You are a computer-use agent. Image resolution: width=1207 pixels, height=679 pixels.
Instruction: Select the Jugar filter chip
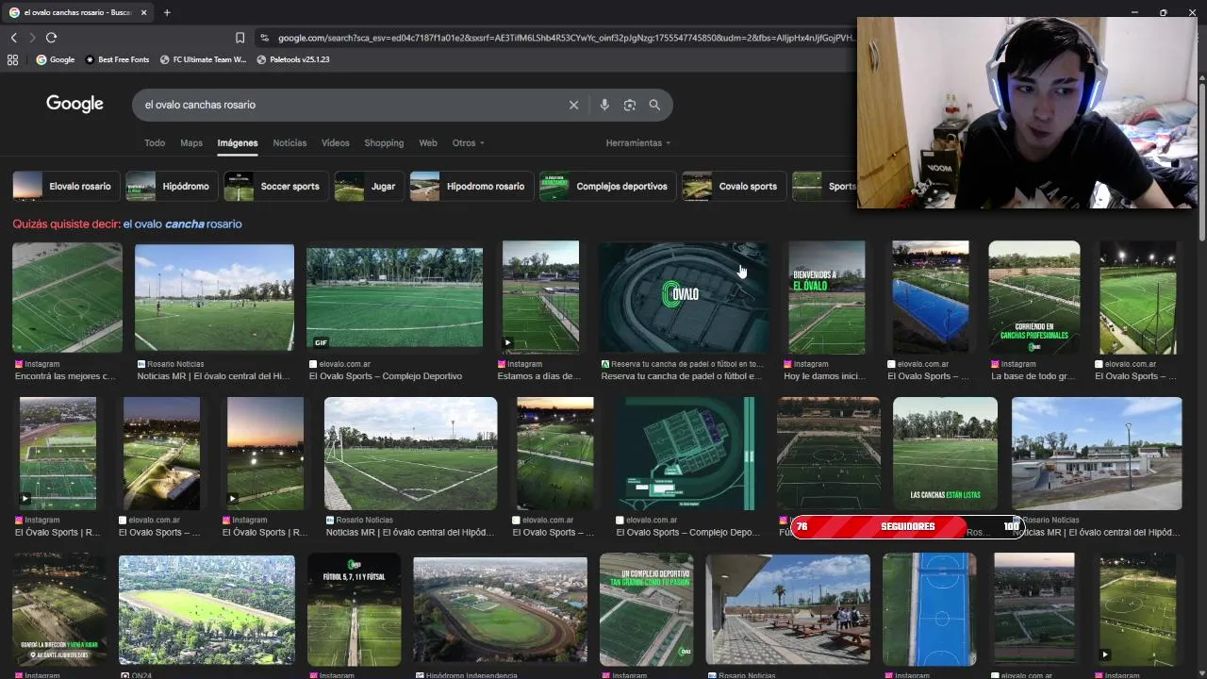[x=369, y=187]
